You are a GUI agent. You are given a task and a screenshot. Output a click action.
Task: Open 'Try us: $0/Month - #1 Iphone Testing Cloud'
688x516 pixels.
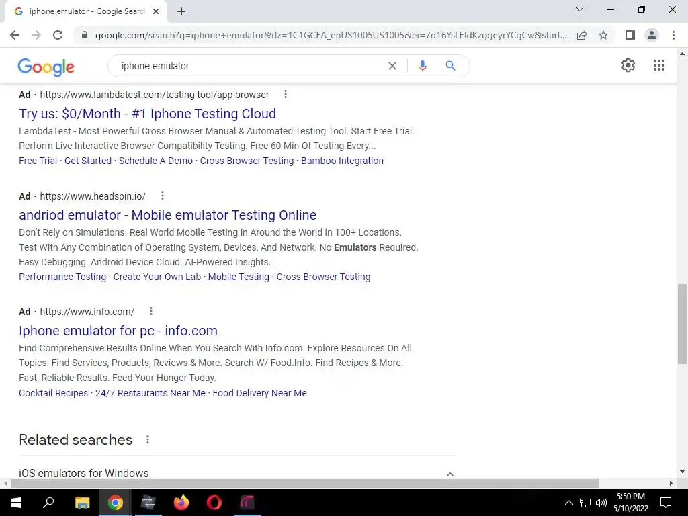(147, 114)
